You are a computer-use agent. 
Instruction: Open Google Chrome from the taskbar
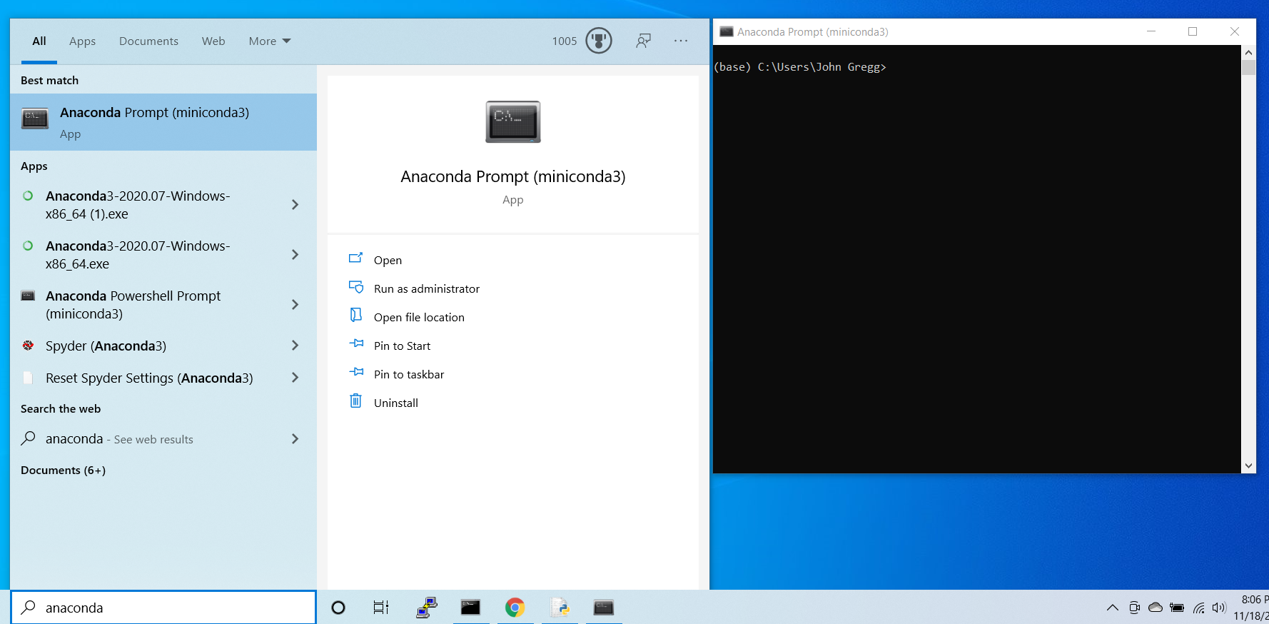(515, 608)
